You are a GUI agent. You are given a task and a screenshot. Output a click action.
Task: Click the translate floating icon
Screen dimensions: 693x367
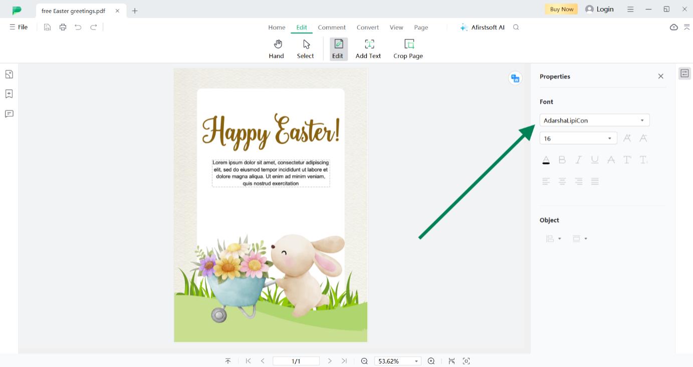pos(515,78)
